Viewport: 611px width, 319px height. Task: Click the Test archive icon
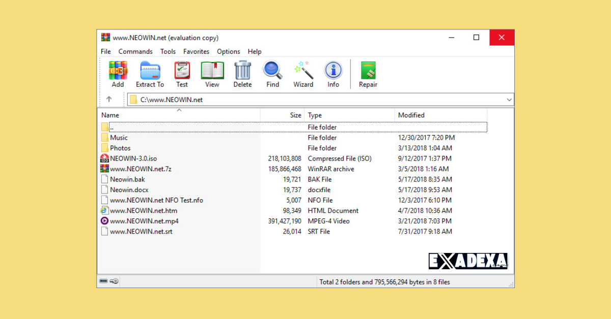(182, 71)
